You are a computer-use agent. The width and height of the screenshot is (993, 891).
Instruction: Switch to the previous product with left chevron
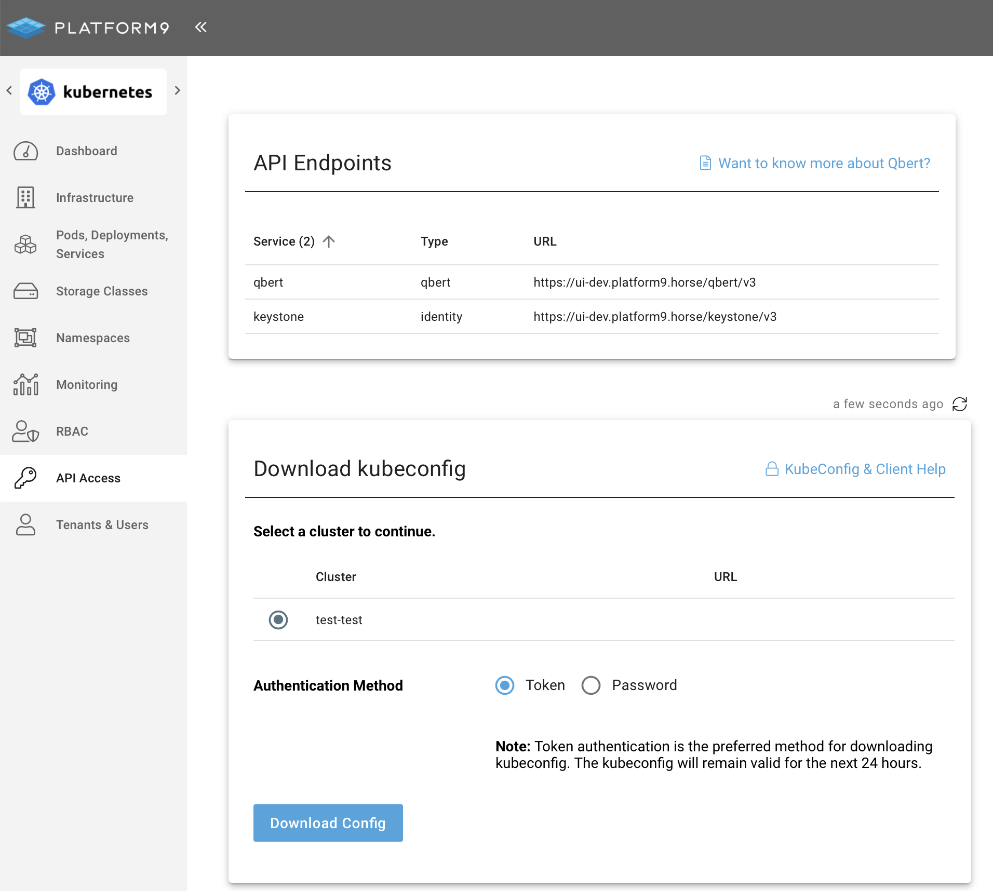click(9, 90)
